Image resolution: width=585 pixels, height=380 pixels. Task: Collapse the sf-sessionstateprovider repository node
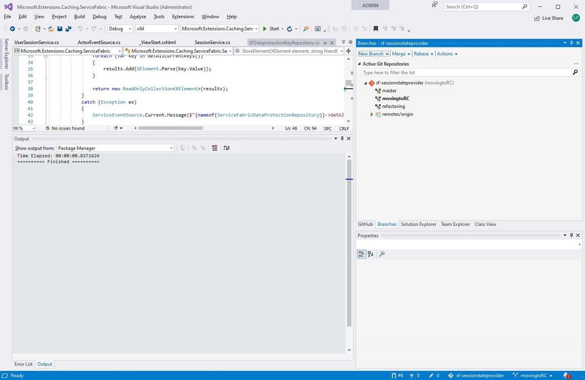coord(365,83)
